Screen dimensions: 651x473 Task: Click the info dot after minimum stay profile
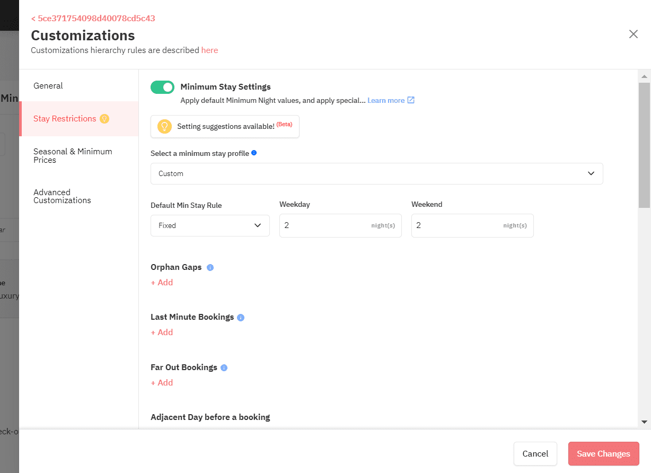click(254, 153)
